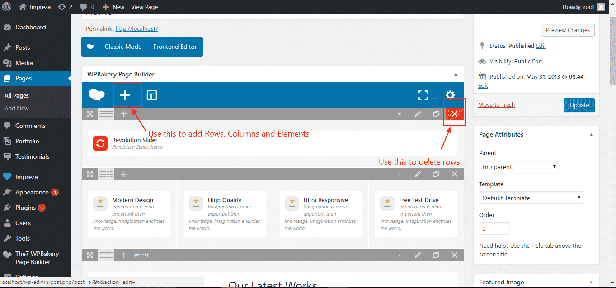Delete the Revolution Slider row
The height and width of the screenshot is (288, 616).
(x=455, y=114)
